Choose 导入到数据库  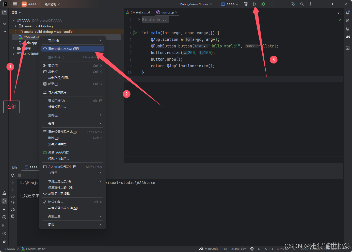[72, 92]
